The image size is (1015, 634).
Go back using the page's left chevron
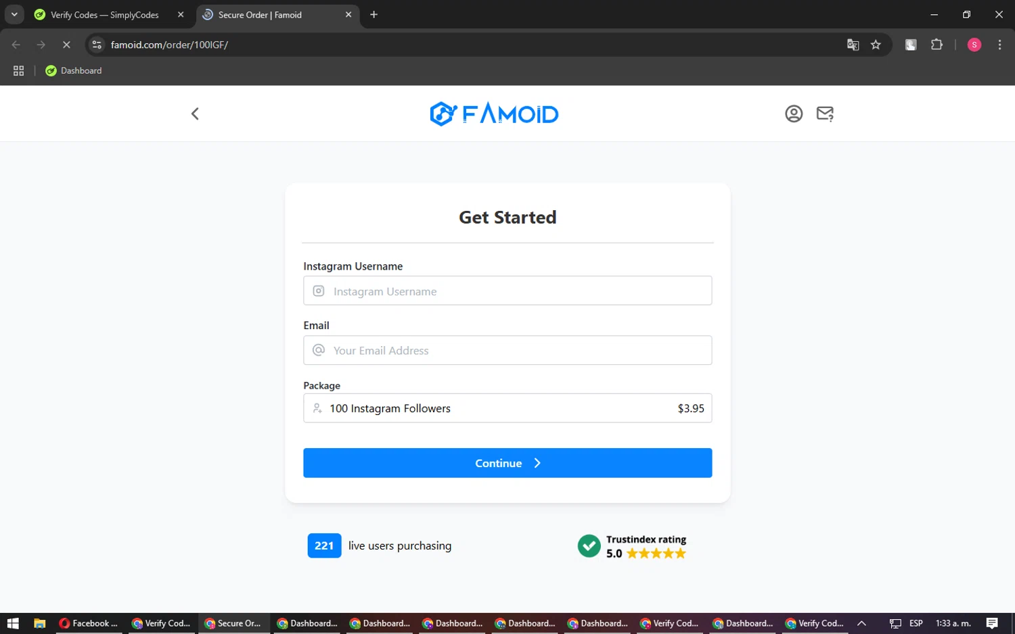pos(195,114)
